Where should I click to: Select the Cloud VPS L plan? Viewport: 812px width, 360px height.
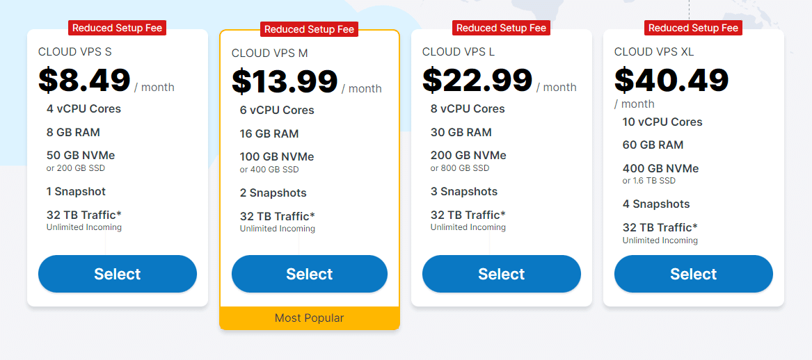[x=501, y=274]
